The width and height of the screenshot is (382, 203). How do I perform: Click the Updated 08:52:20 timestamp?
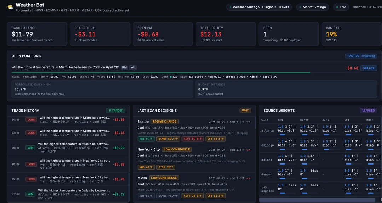coord(367,7)
